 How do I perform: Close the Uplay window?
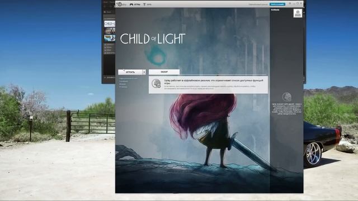pos(301,3)
